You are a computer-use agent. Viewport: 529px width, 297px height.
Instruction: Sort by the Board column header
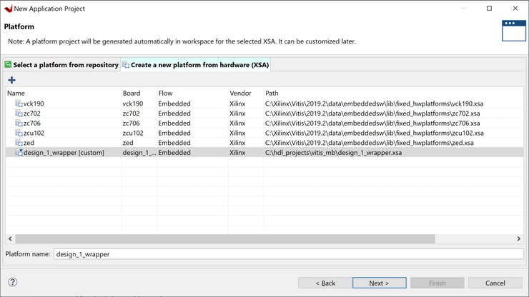coord(139,94)
